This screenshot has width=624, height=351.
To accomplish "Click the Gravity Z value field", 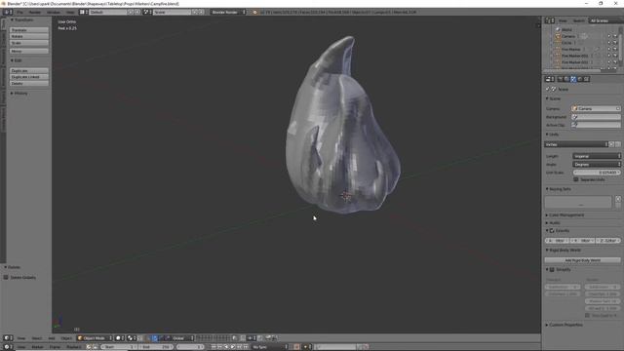I will tap(608, 241).
